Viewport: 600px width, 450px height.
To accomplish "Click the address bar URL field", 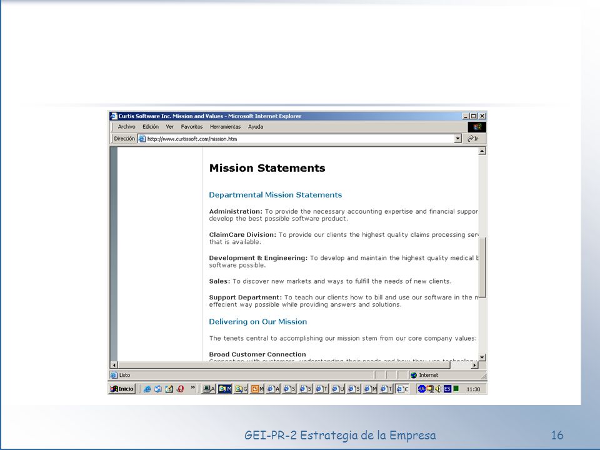I will [301, 139].
